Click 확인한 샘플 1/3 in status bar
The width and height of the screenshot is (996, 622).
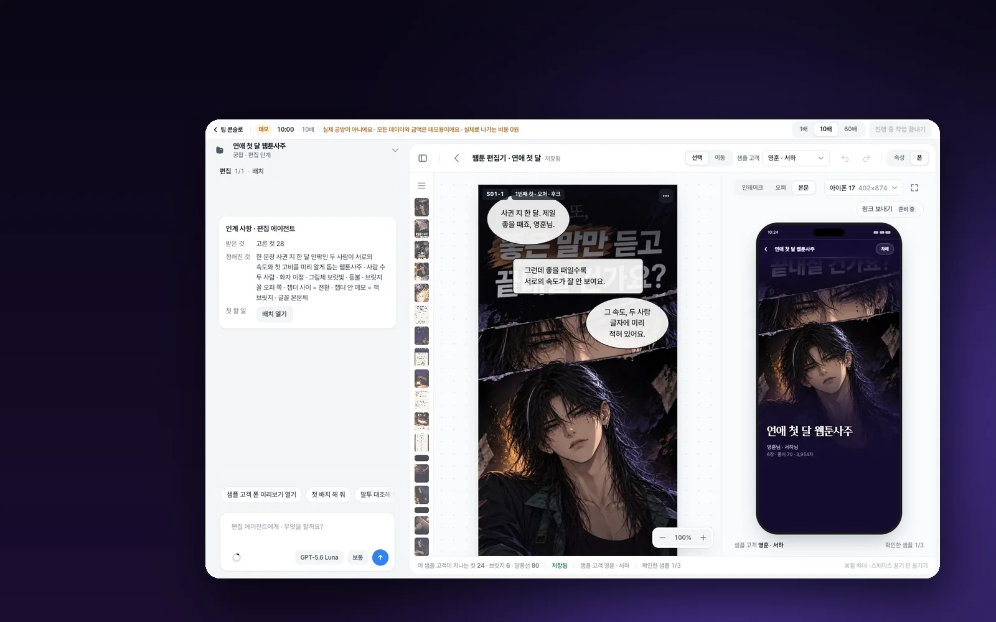[x=661, y=565]
